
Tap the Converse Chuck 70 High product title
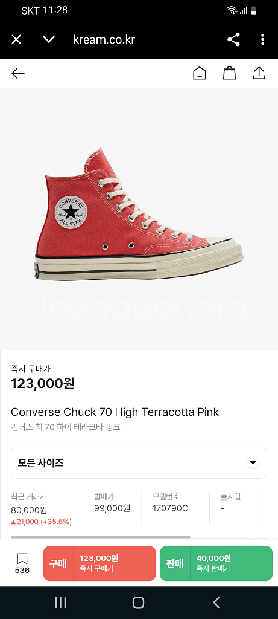[115, 412]
